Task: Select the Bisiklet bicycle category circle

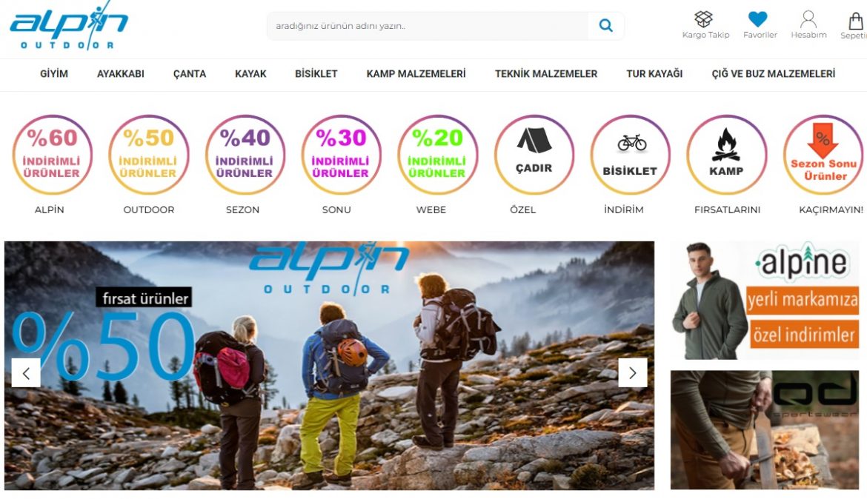Action: pyautogui.click(x=630, y=155)
